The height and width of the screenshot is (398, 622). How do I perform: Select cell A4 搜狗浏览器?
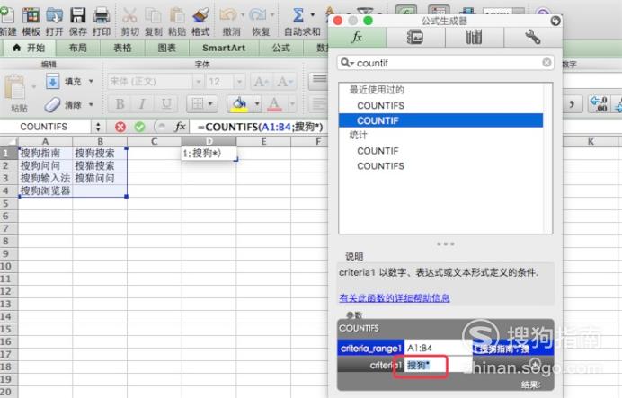pos(46,190)
